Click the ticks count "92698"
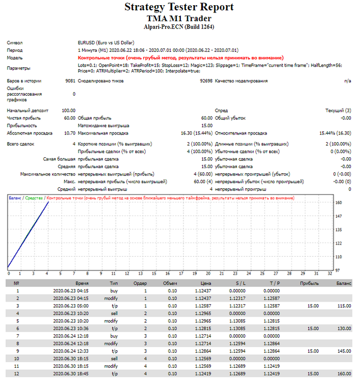Image resolution: width=357 pixels, height=388 pixels. click(206, 81)
